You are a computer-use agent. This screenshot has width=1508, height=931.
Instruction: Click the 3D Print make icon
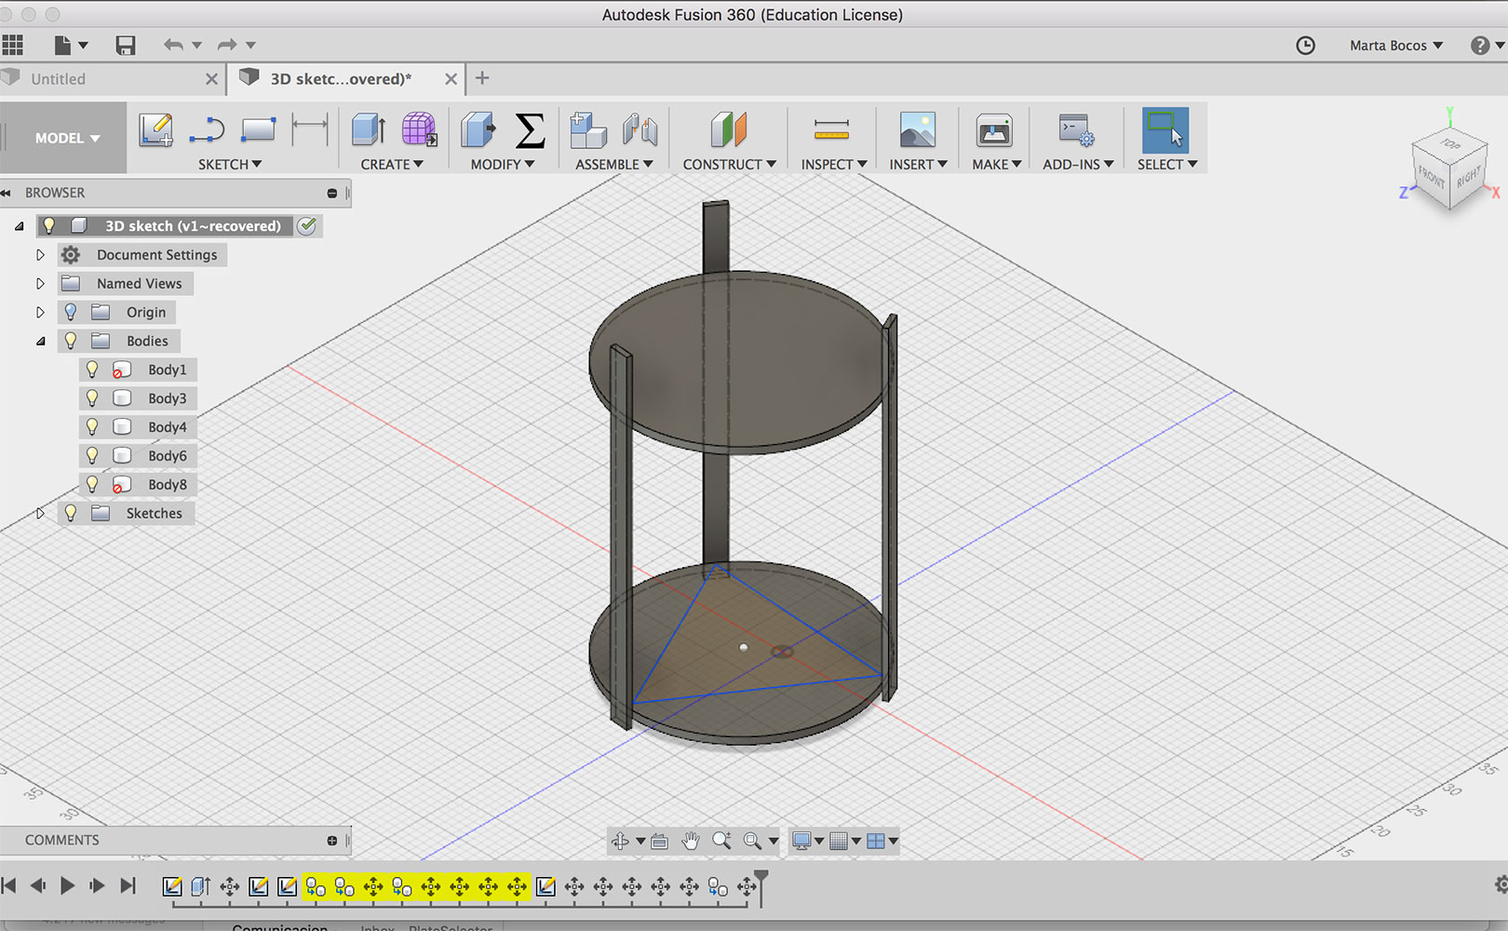994,130
